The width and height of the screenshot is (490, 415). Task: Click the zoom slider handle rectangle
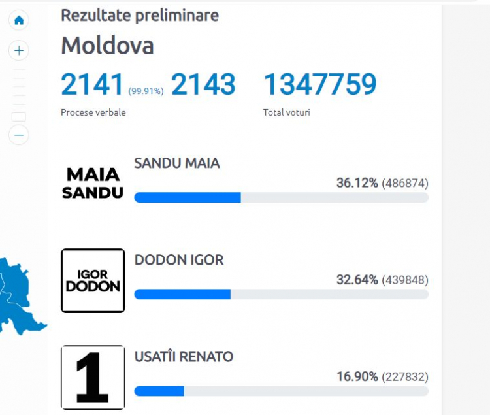coord(19,117)
